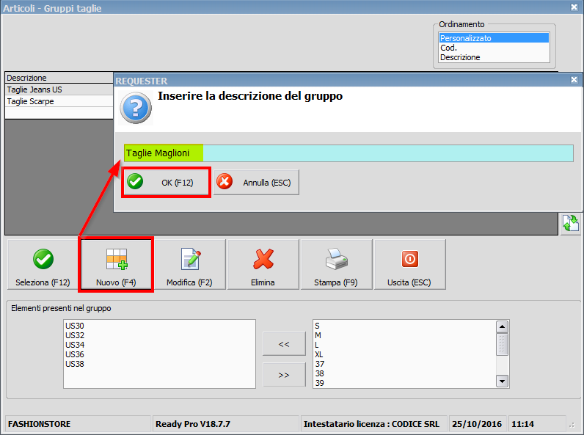Click the Seleziona (F12) green checkmark button
Screen dimensions: 584x435
(x=43, y=265)
